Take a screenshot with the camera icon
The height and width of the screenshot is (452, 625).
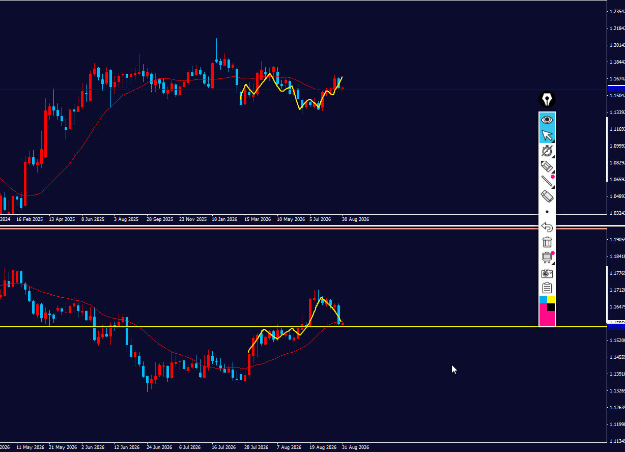point(547,273)
